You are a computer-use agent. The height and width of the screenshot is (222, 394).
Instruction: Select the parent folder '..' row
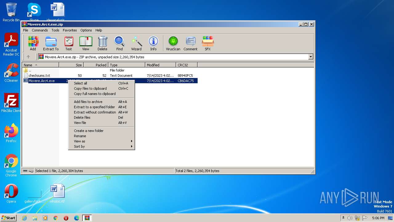pyautogui.click(x=110, y=70)
